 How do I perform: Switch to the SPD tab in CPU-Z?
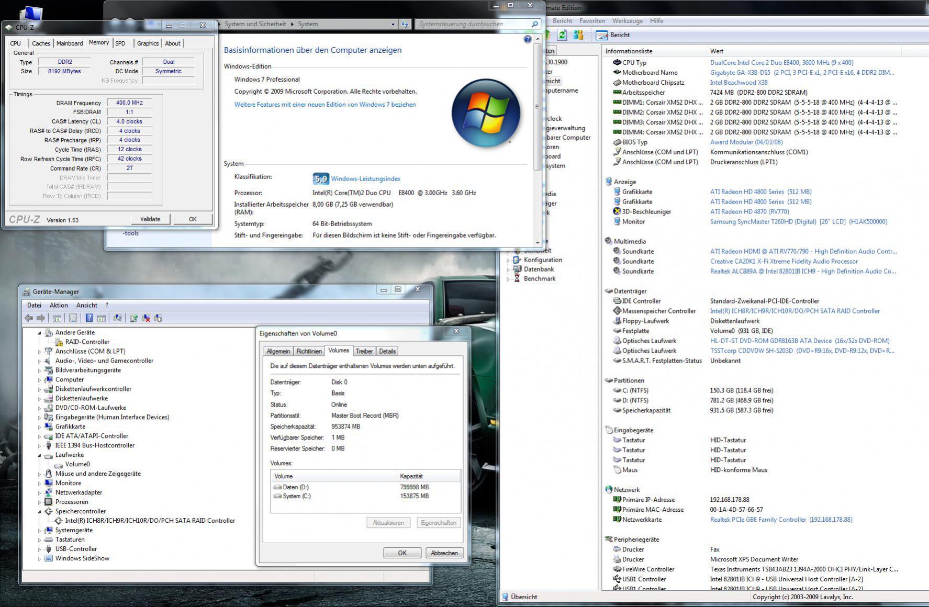point(120,43)
